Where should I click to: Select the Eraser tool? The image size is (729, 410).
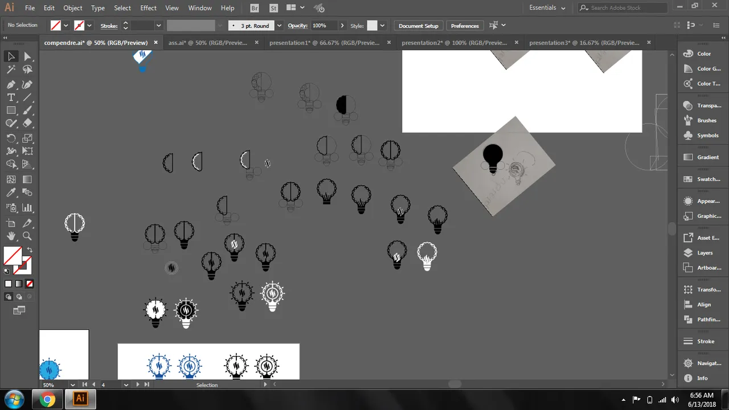[x=27, y=123]
